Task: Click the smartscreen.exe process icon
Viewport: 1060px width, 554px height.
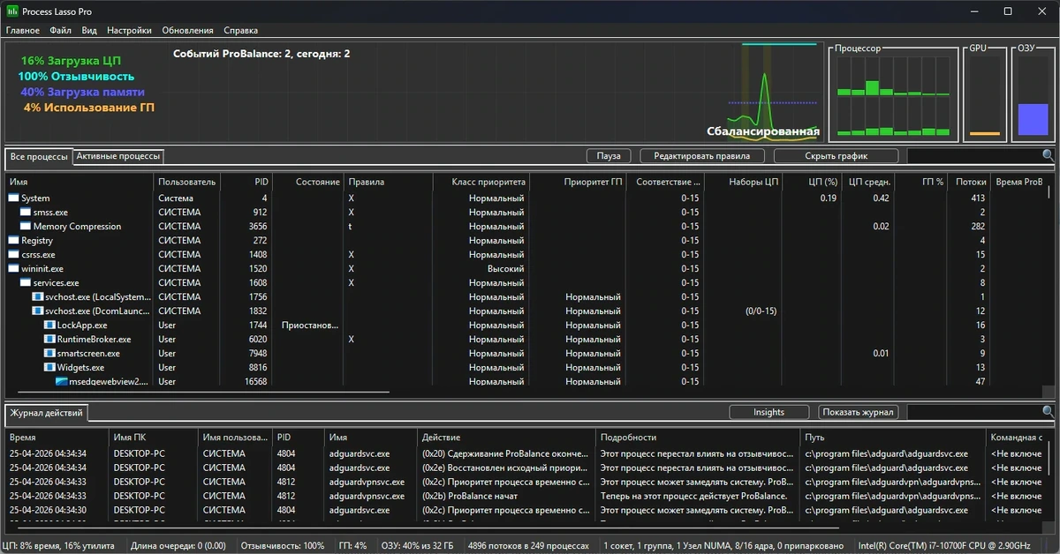Action: tap(49, 354)
